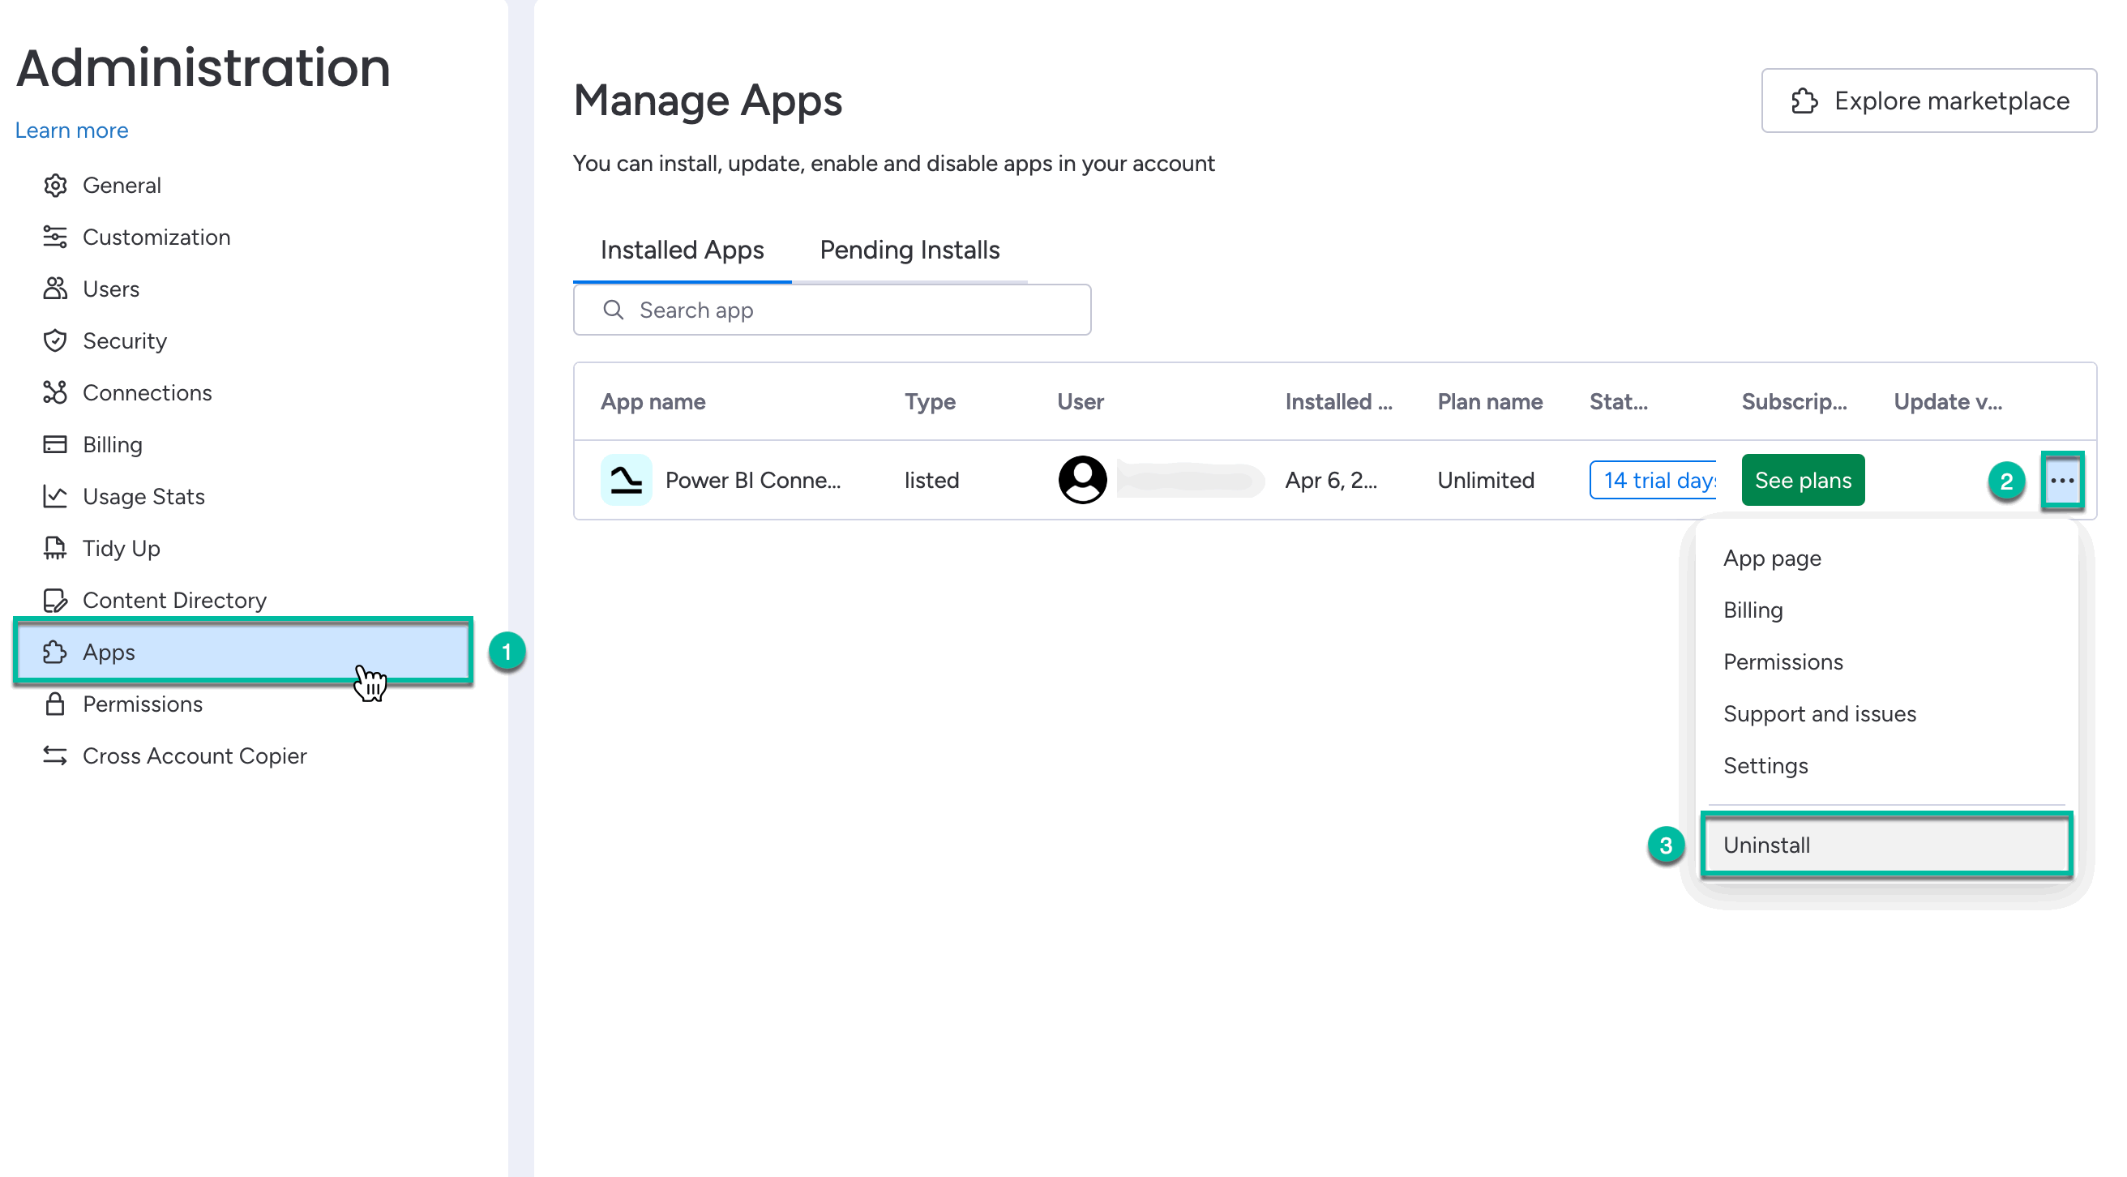Select Support and issues menu entry
This screenshot has height=1177, width=2127.
point(1819,713)
